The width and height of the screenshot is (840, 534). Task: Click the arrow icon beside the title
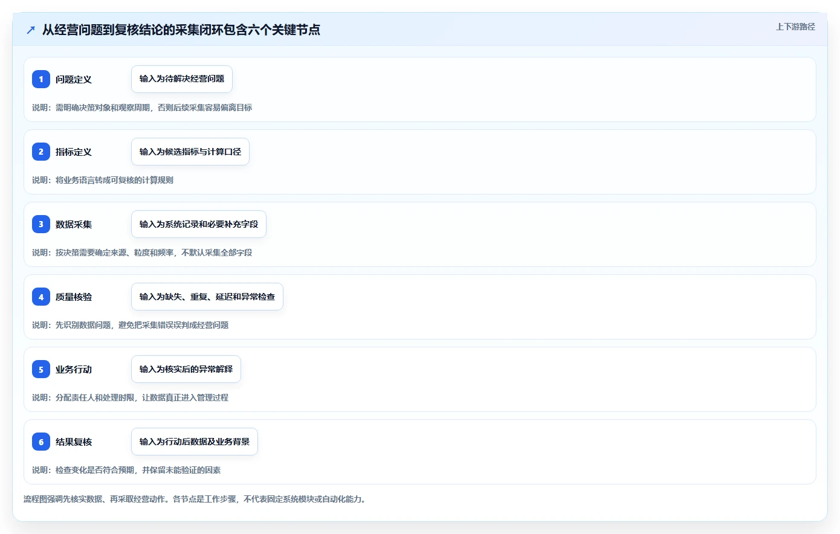click(x=31, y=30)
